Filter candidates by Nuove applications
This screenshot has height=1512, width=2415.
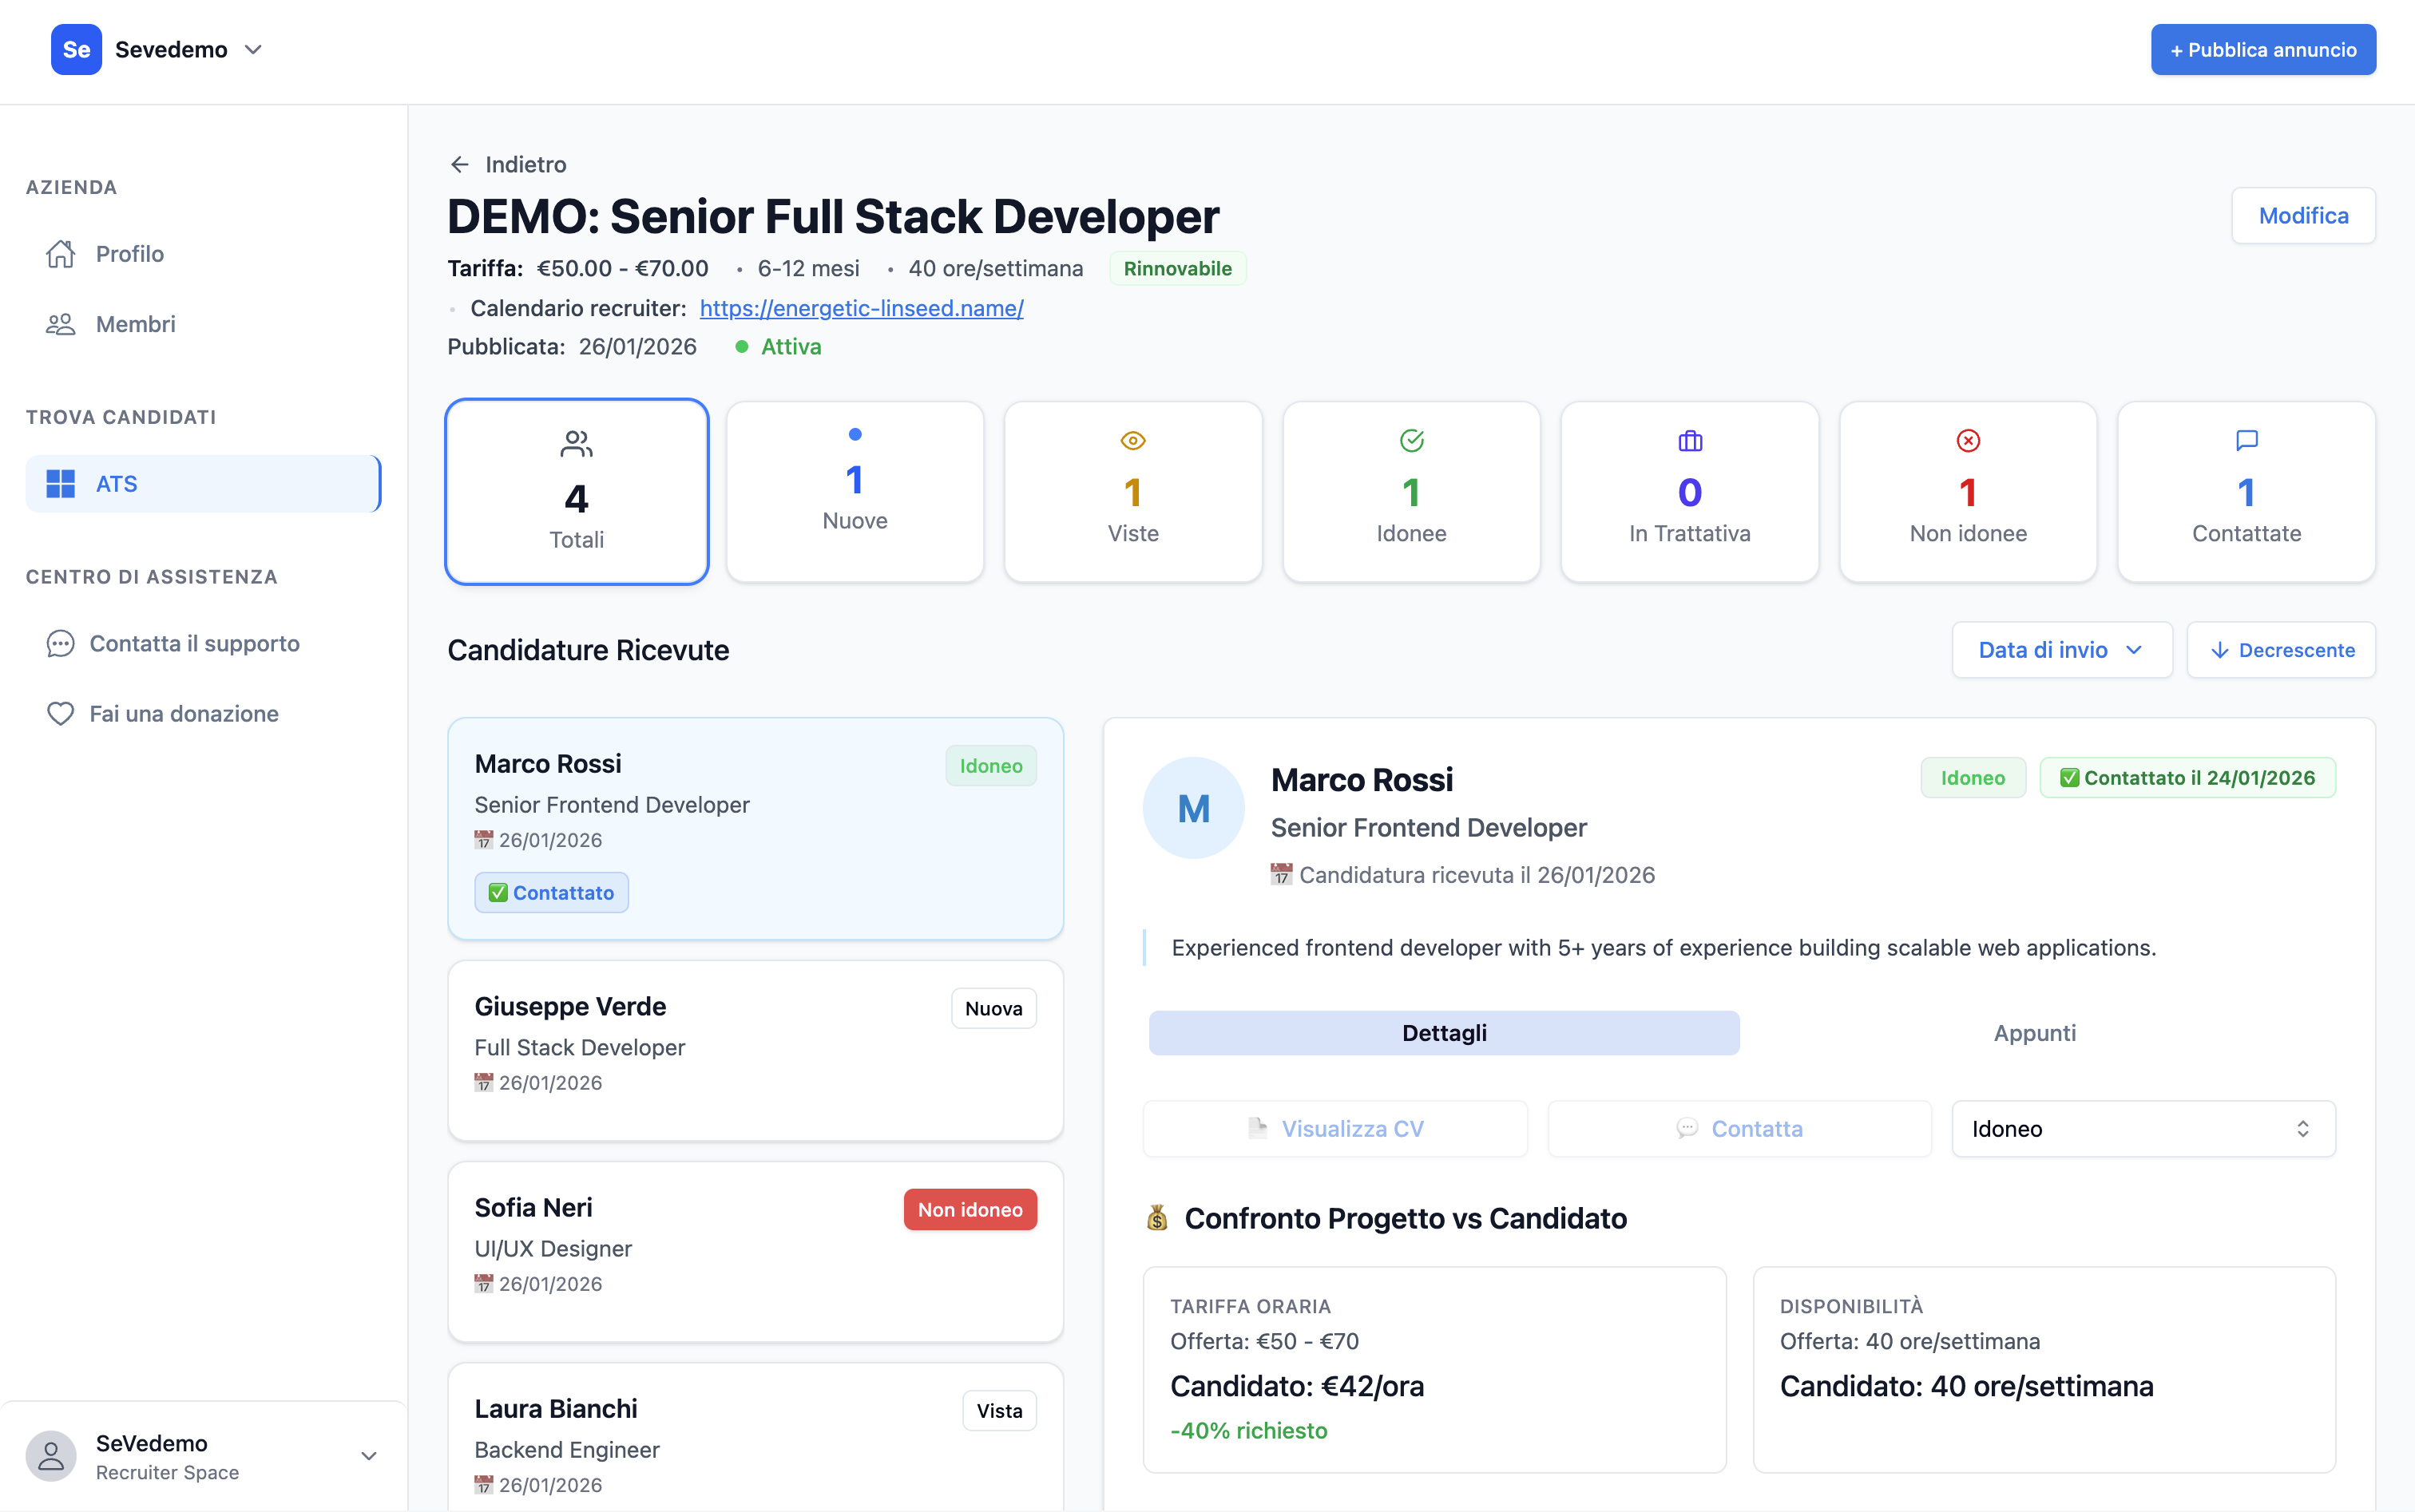coord(854,491)
